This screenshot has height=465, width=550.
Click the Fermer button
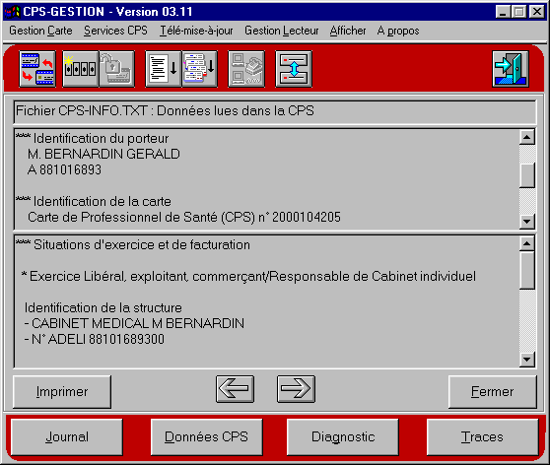pos(493,392)
